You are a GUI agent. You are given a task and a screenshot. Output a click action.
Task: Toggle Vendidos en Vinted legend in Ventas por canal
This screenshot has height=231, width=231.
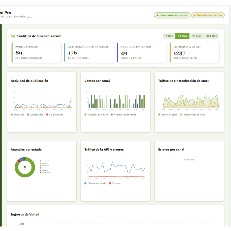pos(96,115)
